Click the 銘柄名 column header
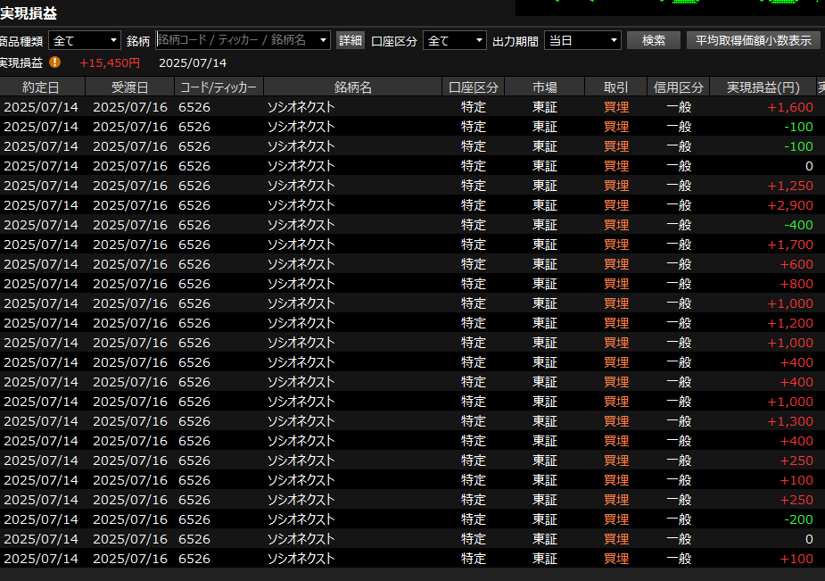The width and height of the screenshot is (825, 581). point(352,87)
